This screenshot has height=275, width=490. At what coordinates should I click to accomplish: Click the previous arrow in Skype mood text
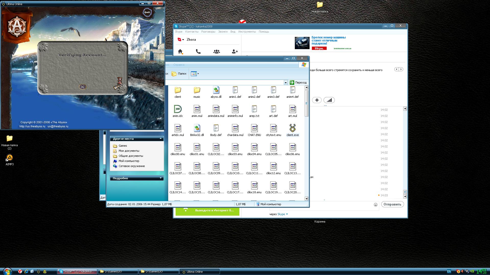[397, 69]
